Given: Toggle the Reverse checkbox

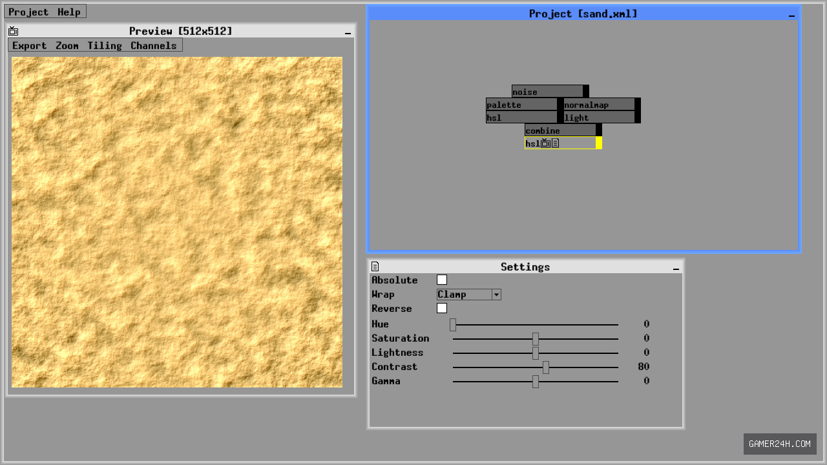Looking at the screenshot, I should click(442, 308).
